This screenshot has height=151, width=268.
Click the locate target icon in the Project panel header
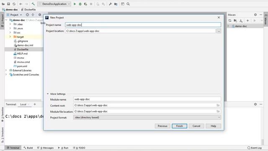(x=27, y=15)
